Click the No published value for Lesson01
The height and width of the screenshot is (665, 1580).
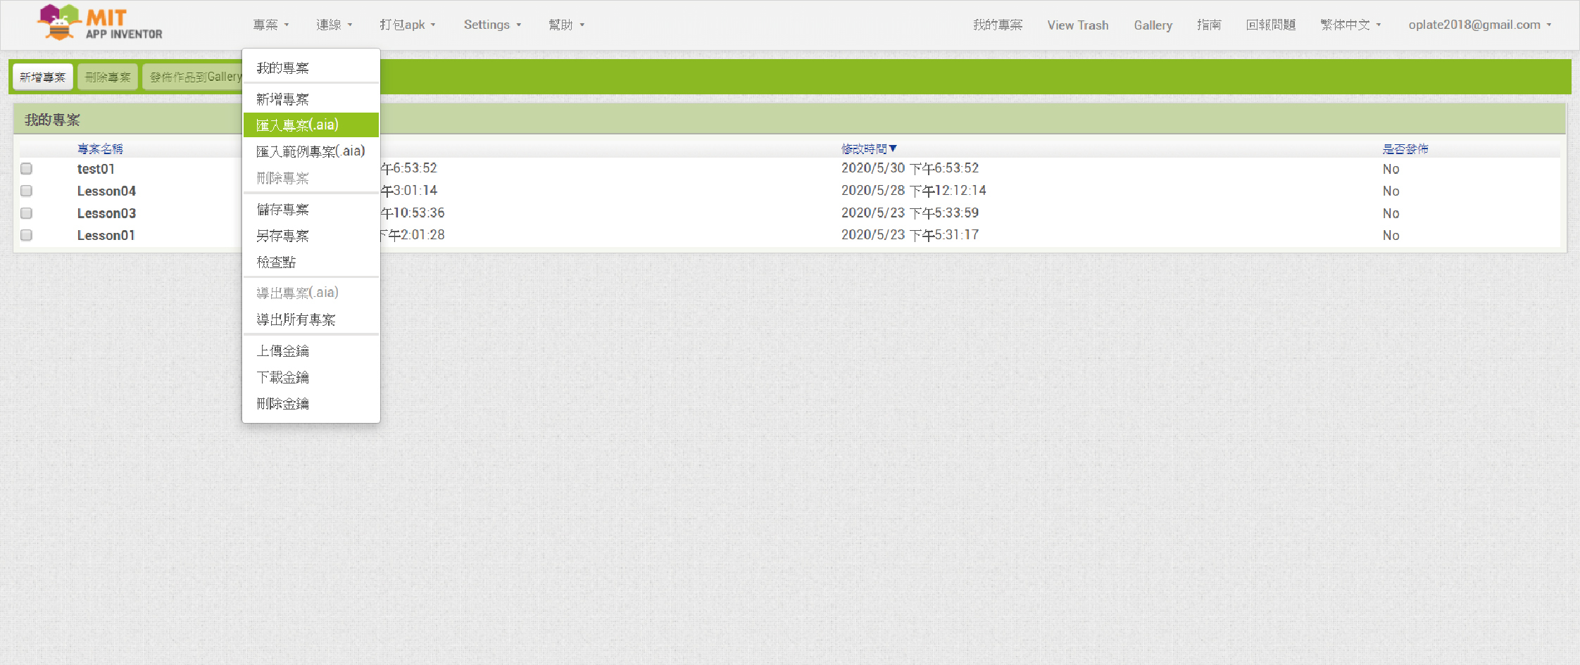coord(1391,235)
